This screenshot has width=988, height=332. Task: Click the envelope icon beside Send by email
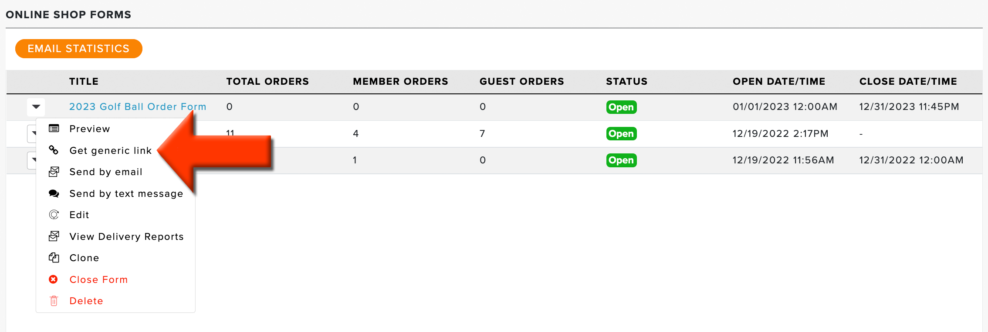point(54,172)
